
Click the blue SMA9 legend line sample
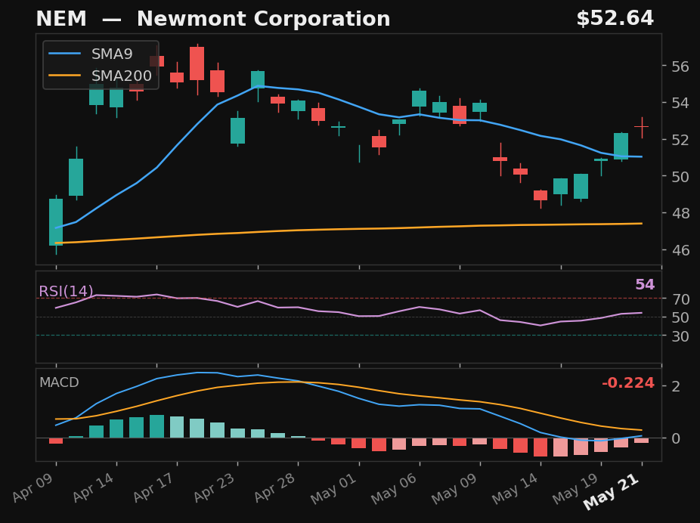click(x=65, y=54)
